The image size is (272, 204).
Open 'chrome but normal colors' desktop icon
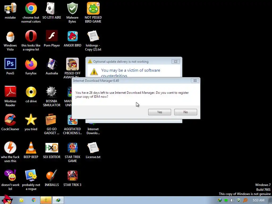pos(31,13)
